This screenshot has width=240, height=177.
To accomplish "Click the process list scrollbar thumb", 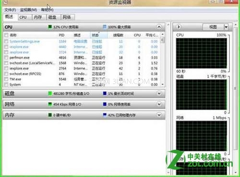I will 163,40.
